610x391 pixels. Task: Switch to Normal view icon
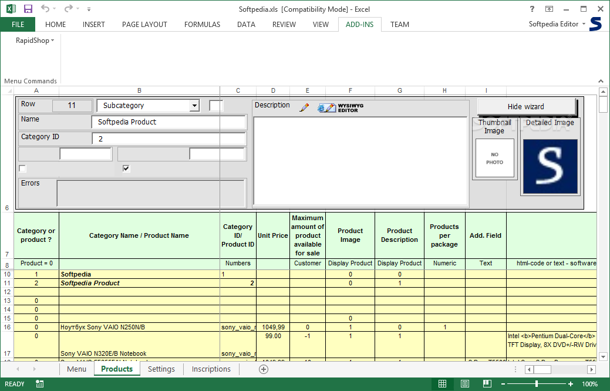point(442,384)
